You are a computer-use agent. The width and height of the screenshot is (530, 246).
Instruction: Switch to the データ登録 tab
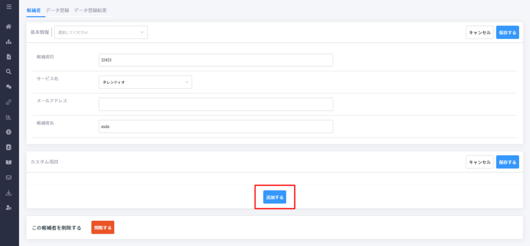click(x=57, y=10)
